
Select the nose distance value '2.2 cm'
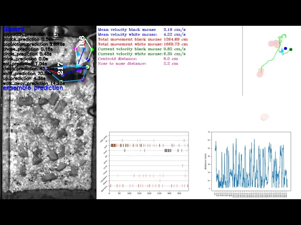coord(171,64)
